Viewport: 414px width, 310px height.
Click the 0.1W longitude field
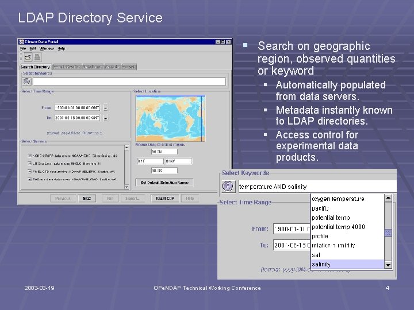point(178,161)
